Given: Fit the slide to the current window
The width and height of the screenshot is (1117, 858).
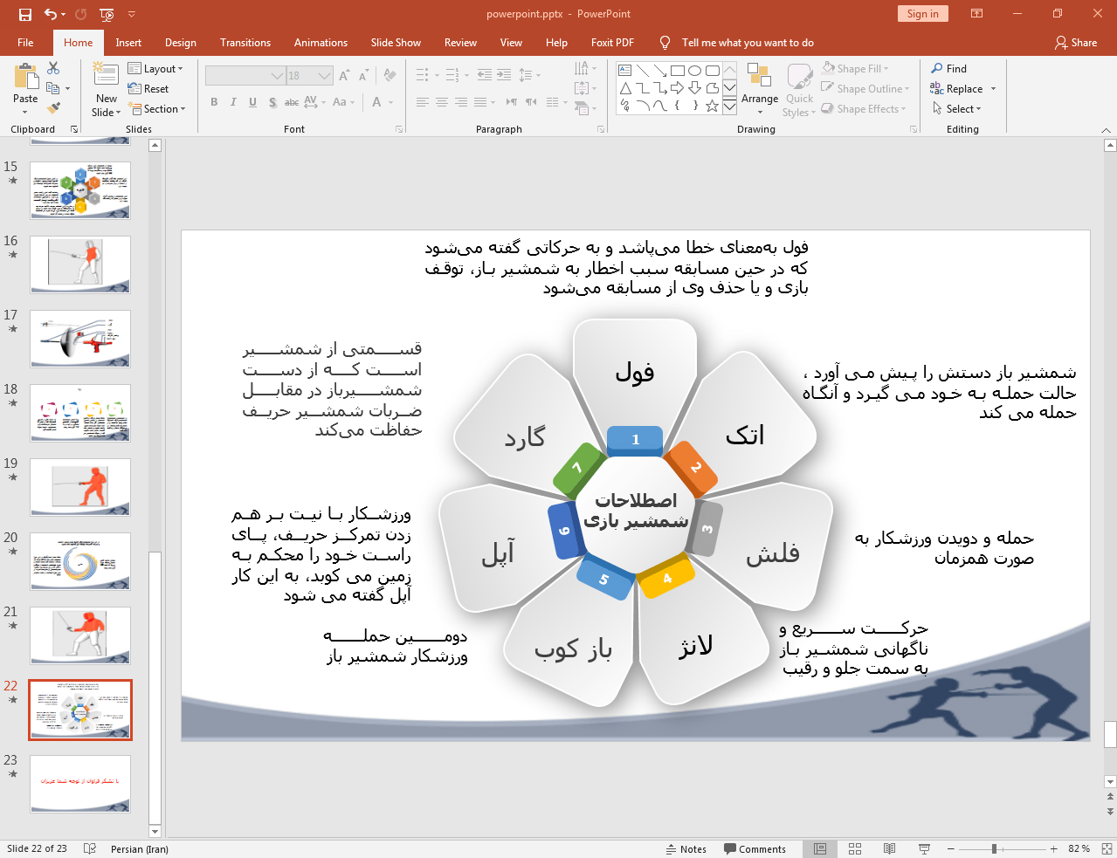Looking at the screenshot, I should (x=1107, y=849).
